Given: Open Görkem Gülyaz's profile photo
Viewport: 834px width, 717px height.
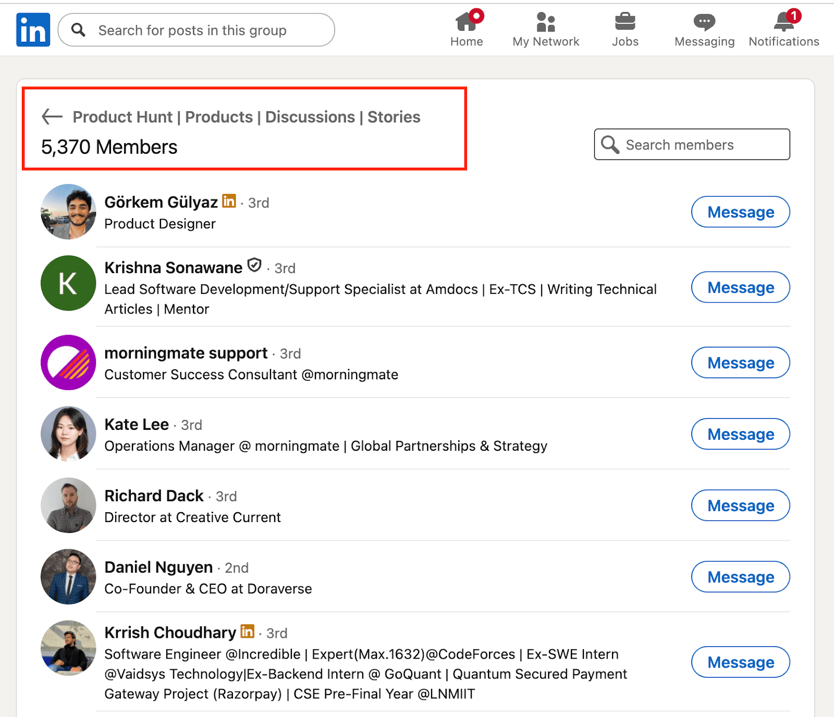Looking at the screenshot, I should pyautogui.click(x=68, y=212).
